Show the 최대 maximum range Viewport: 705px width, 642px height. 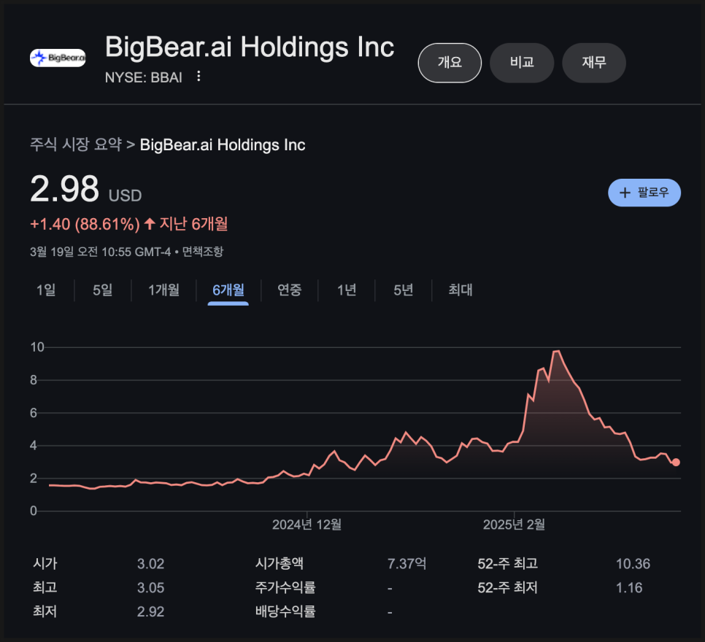coord(461,290)
